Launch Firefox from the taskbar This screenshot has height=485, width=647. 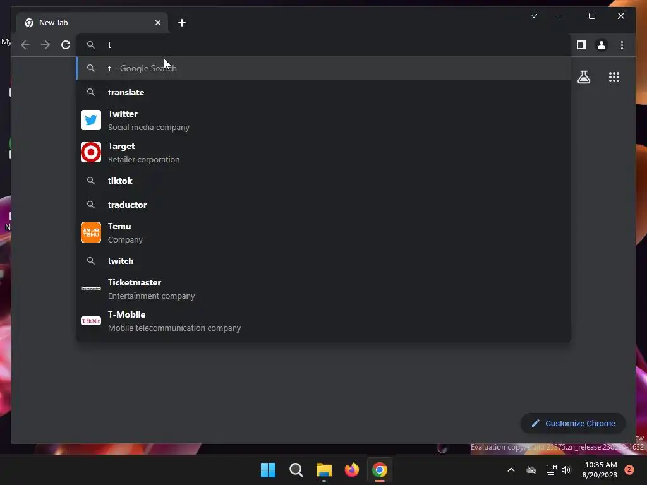point(351,470)
